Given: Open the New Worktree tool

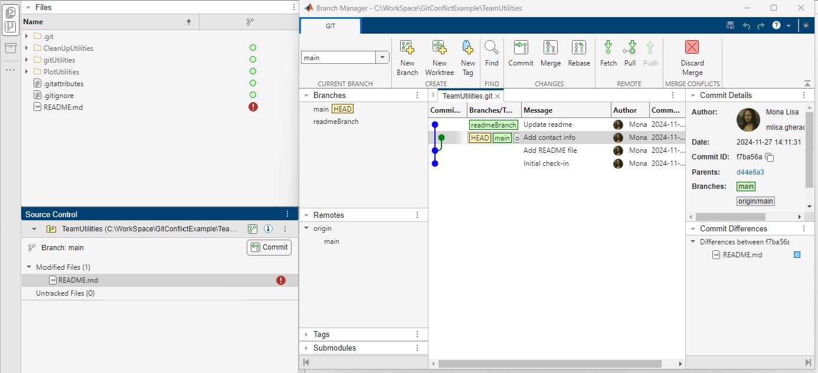Looking at the screenshot, I should [439, 48].
